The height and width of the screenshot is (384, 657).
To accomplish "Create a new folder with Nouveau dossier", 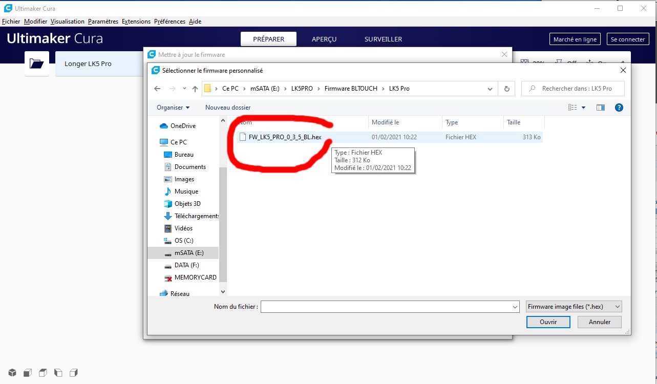I will click(x=228, y=108).
